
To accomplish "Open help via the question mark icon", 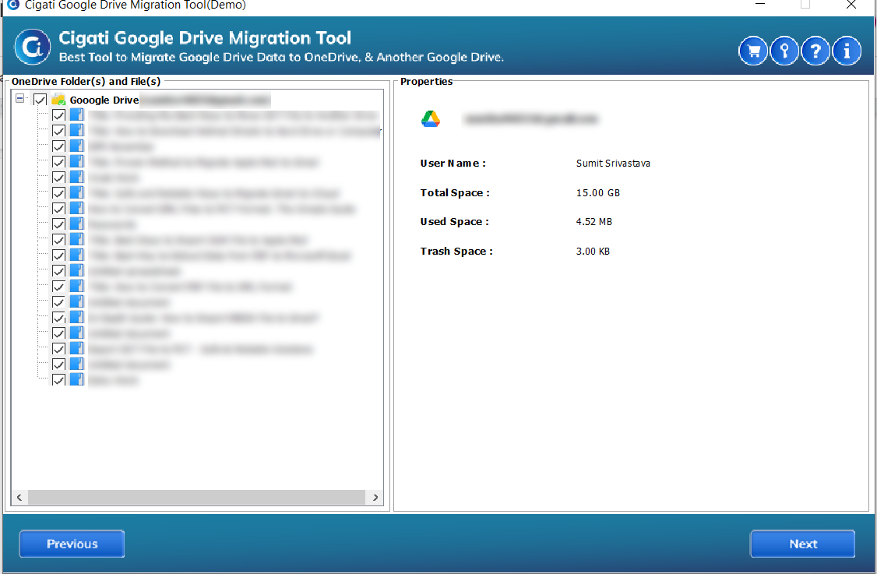I will 815,51.
